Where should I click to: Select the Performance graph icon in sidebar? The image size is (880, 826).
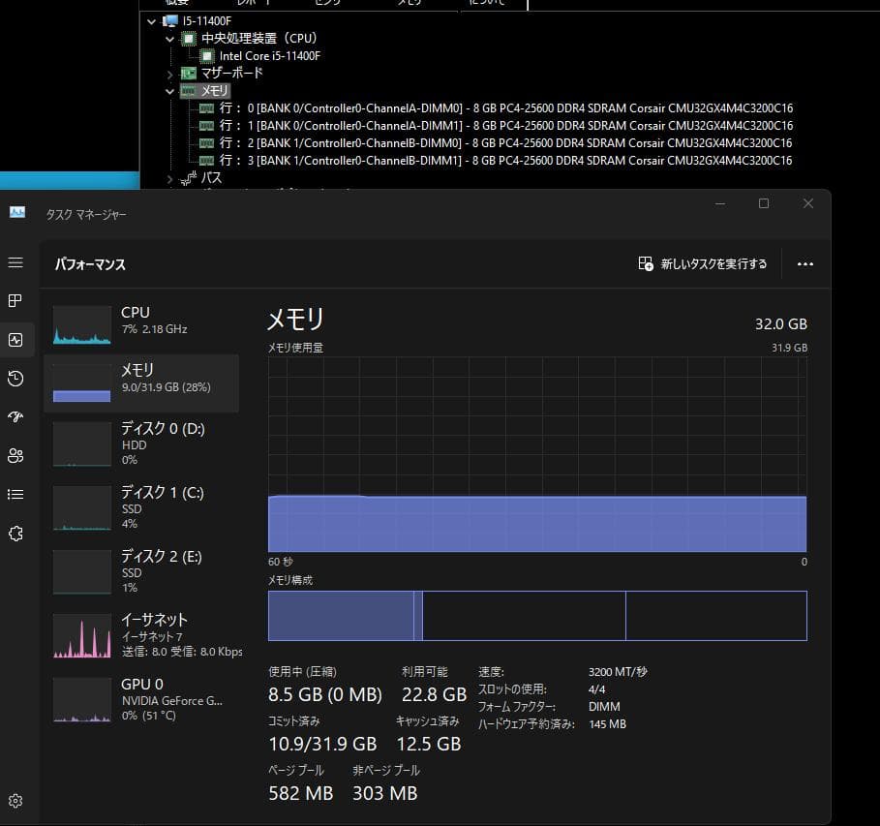click(x=15, y=339)
